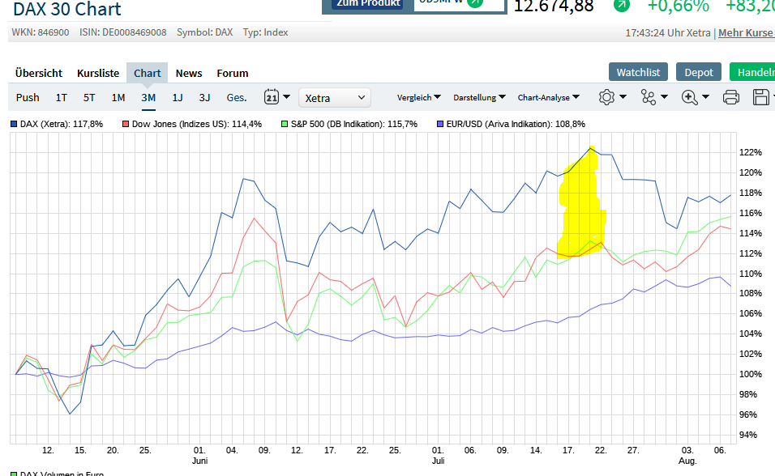The width and height of the screenshot is (775, 476).
Task: Click the EUR/USD 108,8% legend text
Action: point(516,125)
